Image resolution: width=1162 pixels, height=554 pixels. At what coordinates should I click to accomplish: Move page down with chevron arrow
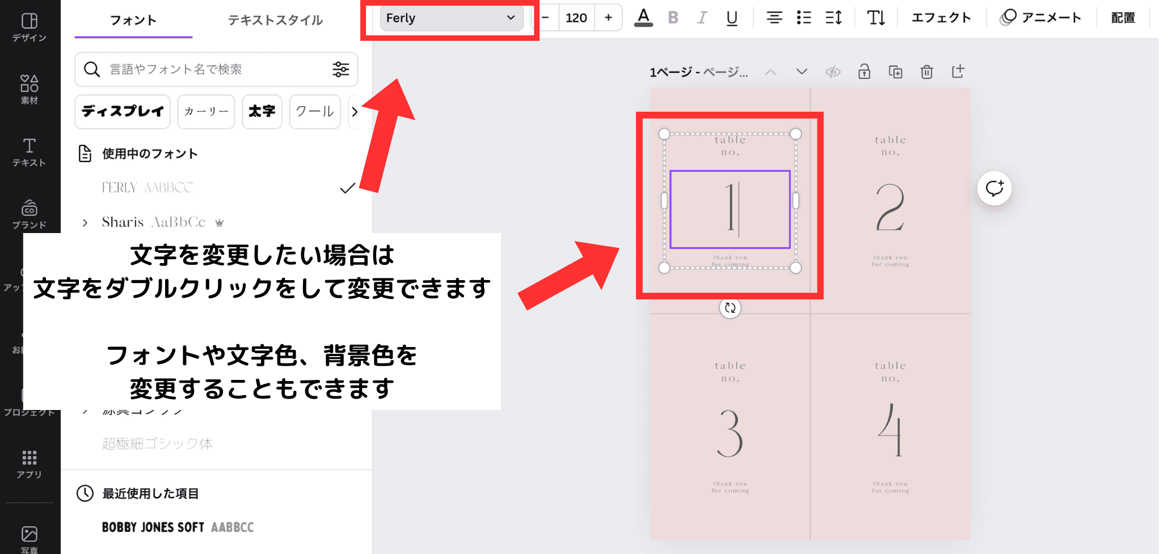click(x=801, y=72)
